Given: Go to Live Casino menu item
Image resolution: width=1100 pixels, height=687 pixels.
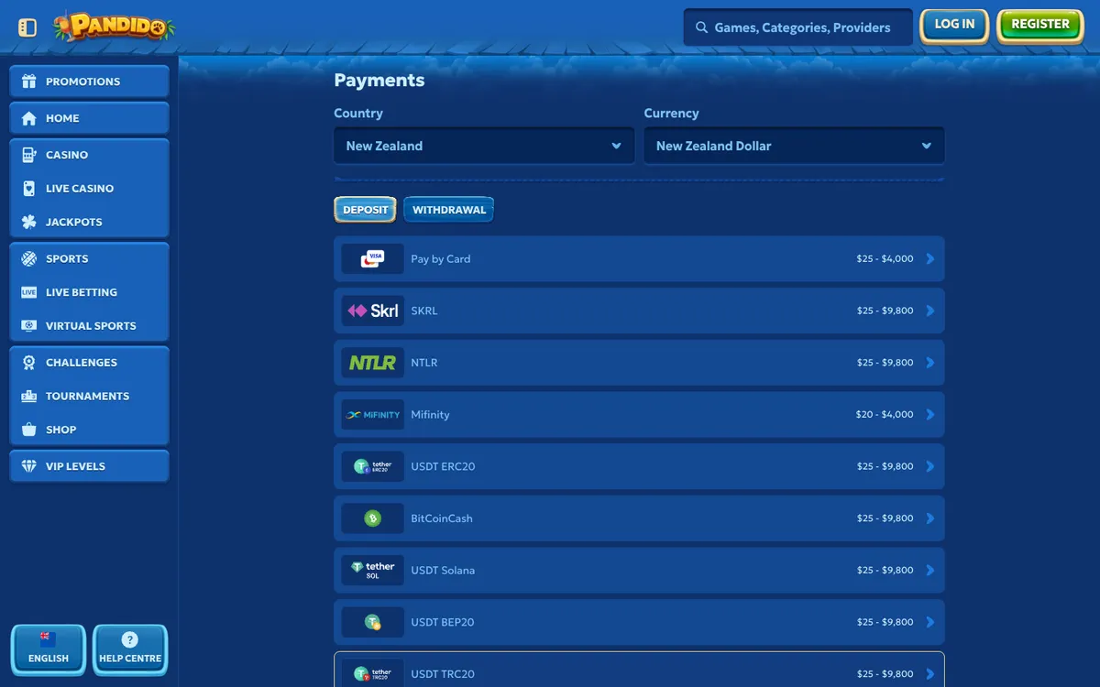Looking at the screenshot, I should coord(90,189).
